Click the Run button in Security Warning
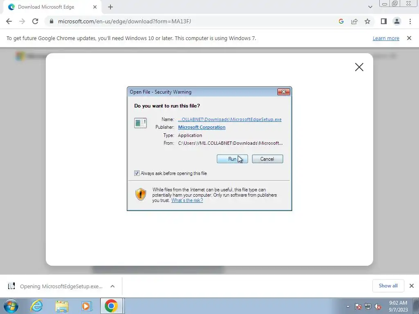This screenshot has width=419, height=314. 232,159
